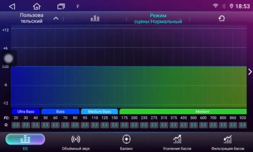
Task: Open the Баланс balance settings
Action: pos(126,142)
